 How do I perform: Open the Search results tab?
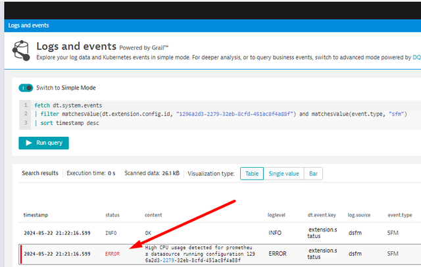click(39, 174)
